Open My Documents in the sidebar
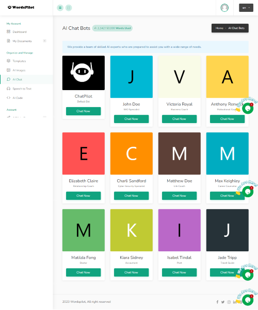Viewport: 258px width, 310px height. (22, 41)
